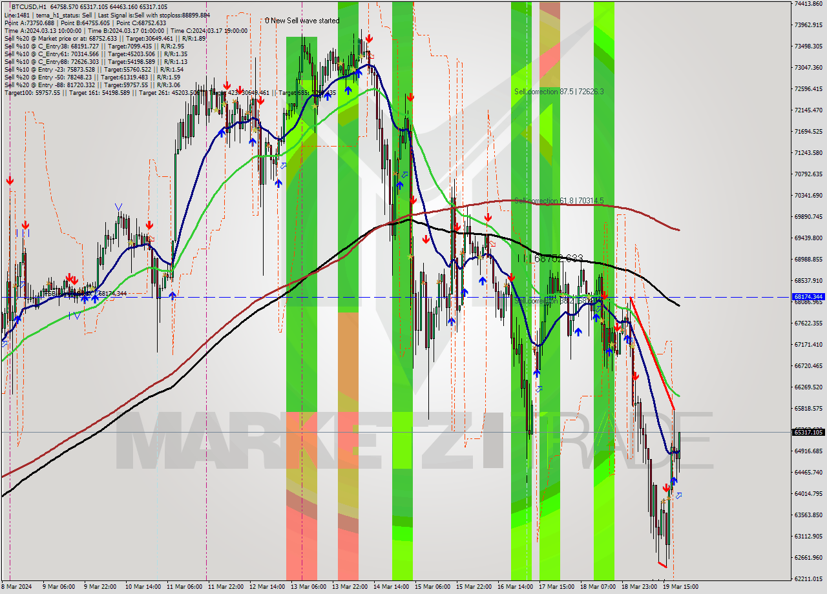
Task: Click 'Sell correction 87.5 | 72626.3' label
Action: (x=559, y=92)
